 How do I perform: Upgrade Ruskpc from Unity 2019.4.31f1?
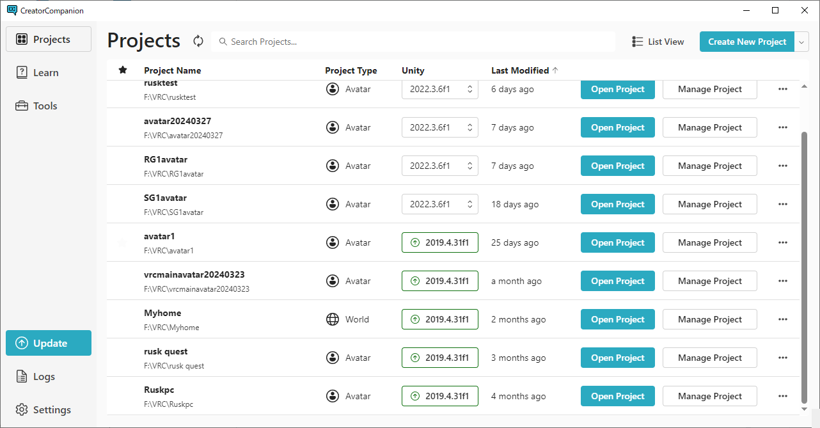coord(440,396)
